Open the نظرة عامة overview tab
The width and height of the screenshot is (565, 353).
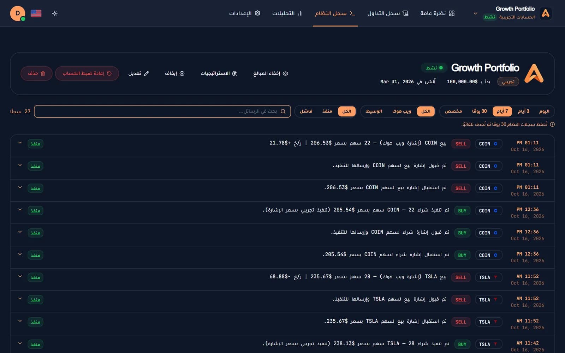[x=437, y=13]
